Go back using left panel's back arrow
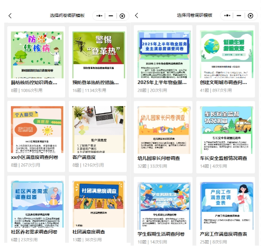The width and height of the screenshot is (261, 246). (x=10, y=16)
